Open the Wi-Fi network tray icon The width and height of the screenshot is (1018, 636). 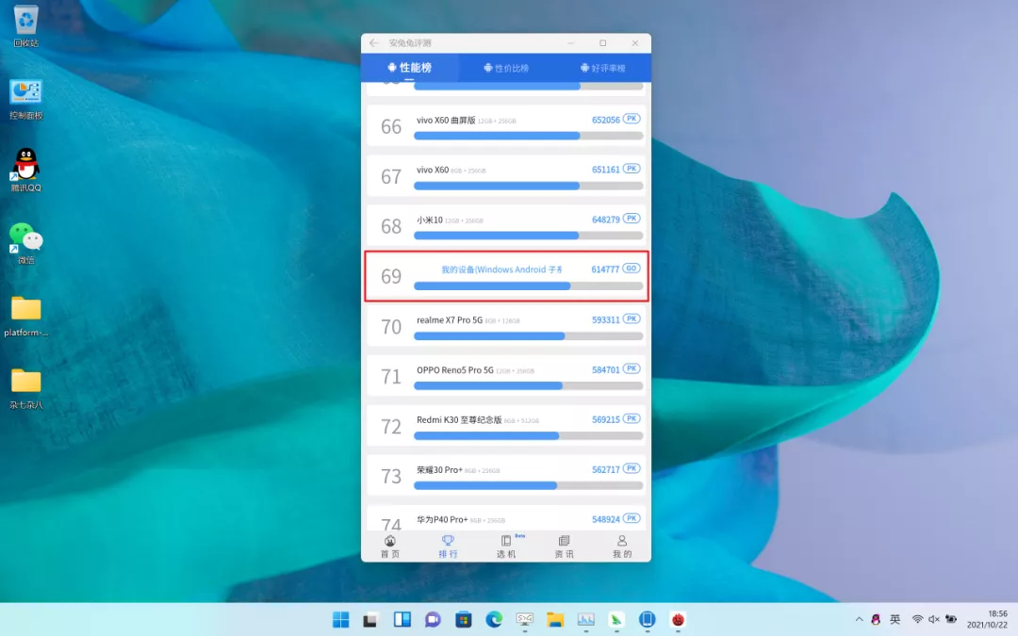pyautogui.click(x=917, y=620)
